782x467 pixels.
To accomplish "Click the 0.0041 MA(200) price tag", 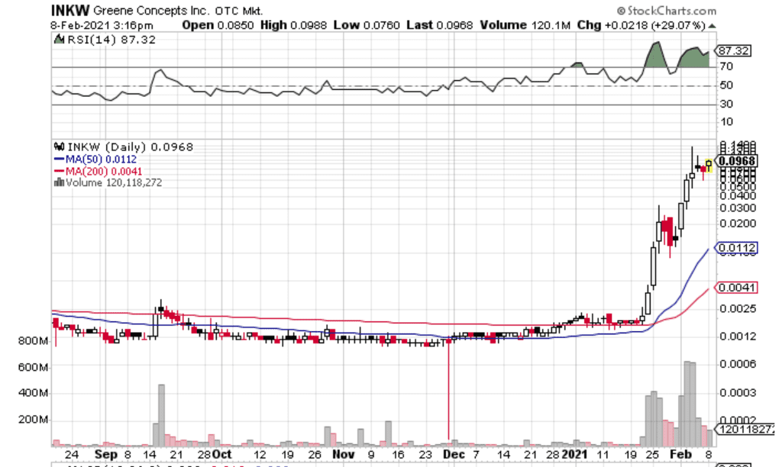I will pyautogui.click(x=737, y=288).
